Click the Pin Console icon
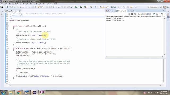The width and height of the screenshot is (170, 95). [154, 14]
